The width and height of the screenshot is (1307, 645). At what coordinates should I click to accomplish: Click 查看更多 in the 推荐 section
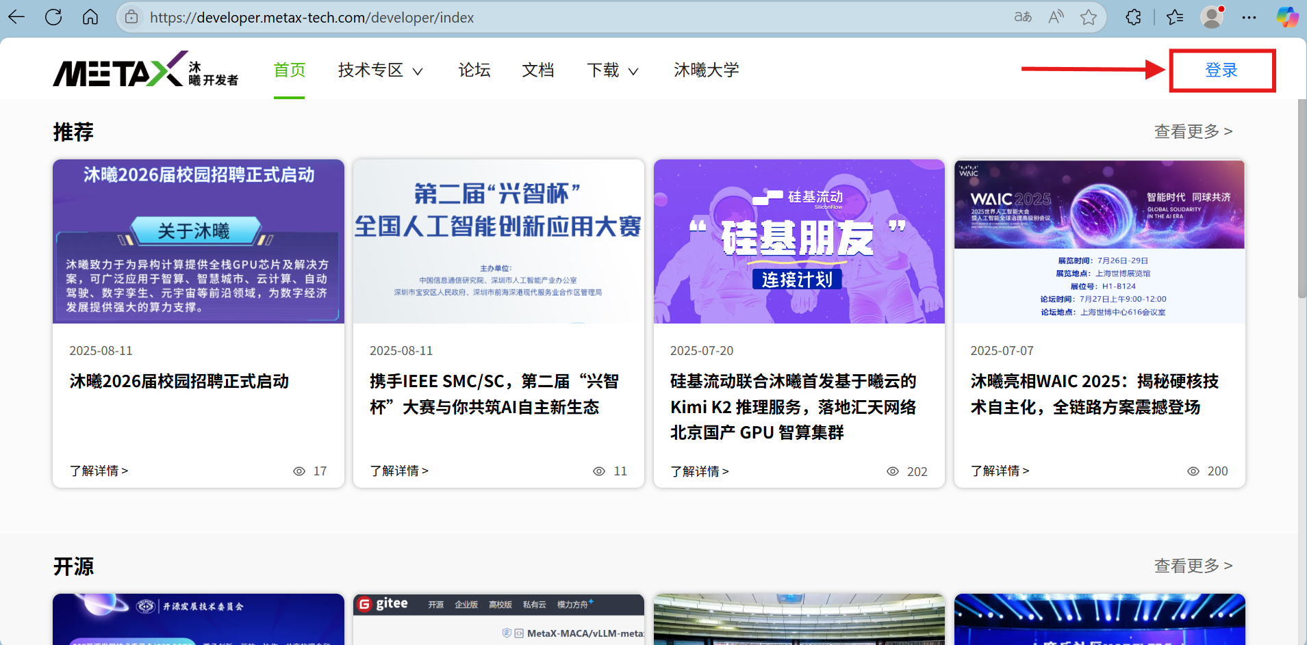(x=1193, y=131)
